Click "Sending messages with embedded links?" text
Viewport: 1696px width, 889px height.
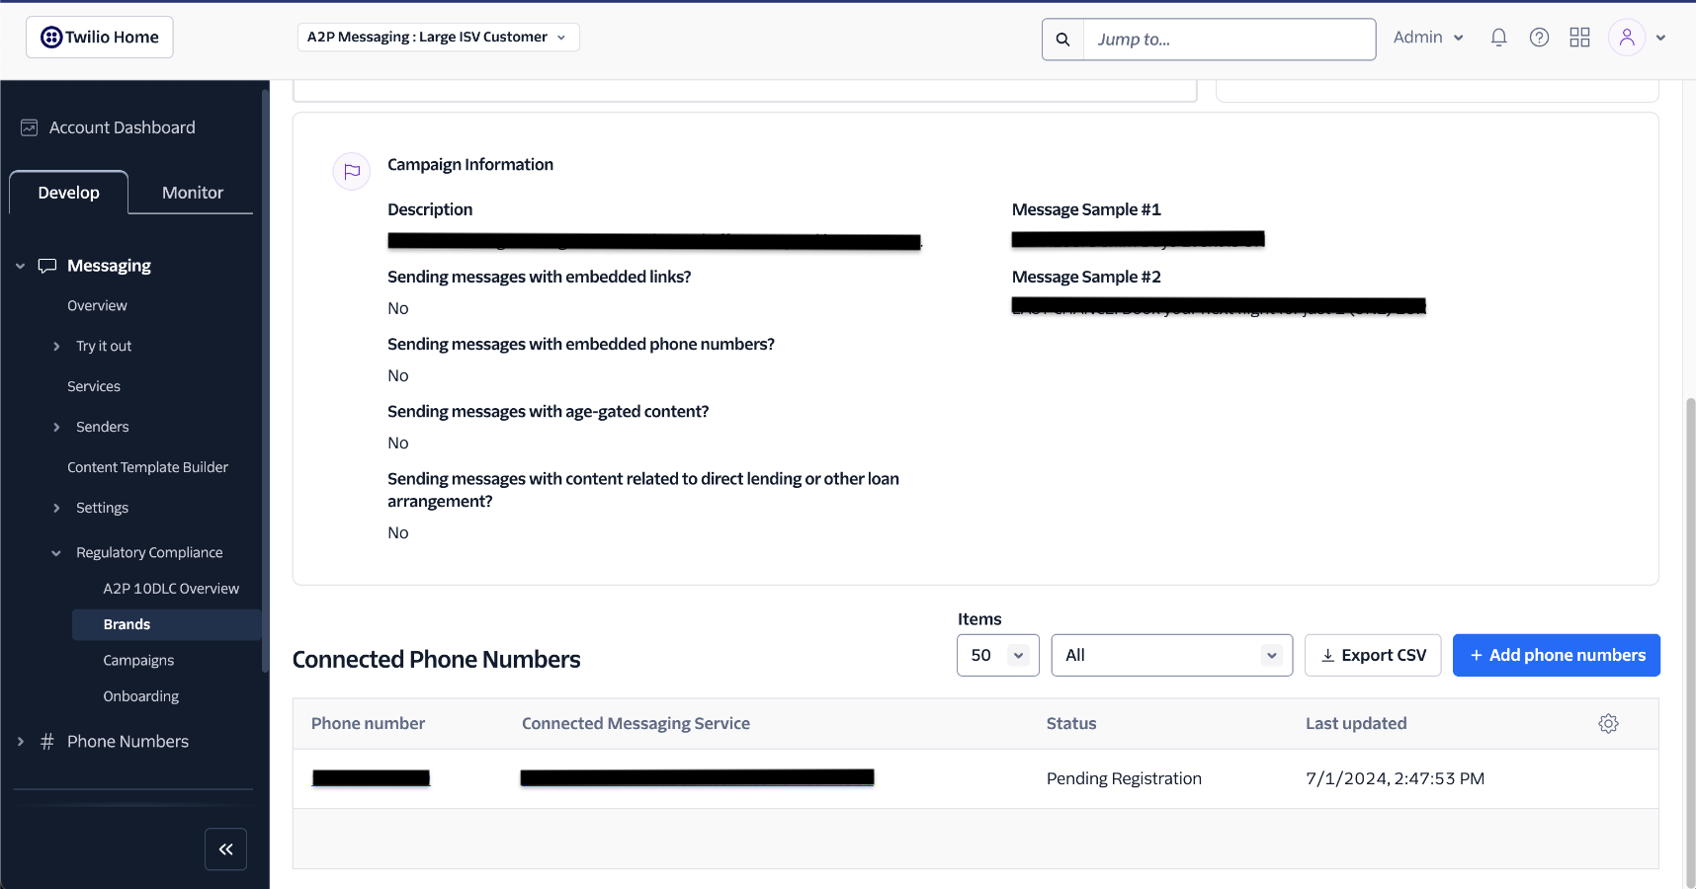pyautogui.click(x=539, y=277)
